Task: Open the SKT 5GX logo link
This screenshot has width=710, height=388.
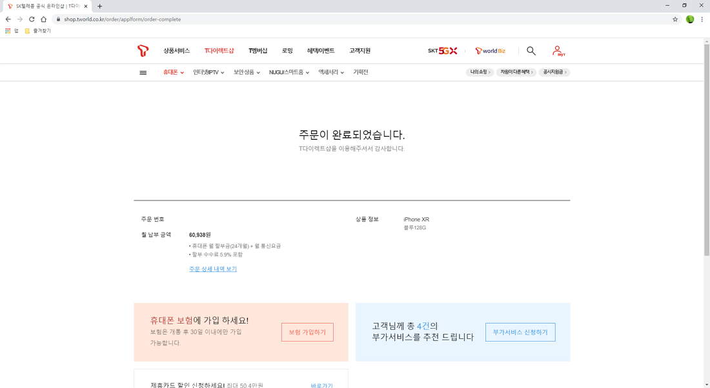Action: [442, 51]
